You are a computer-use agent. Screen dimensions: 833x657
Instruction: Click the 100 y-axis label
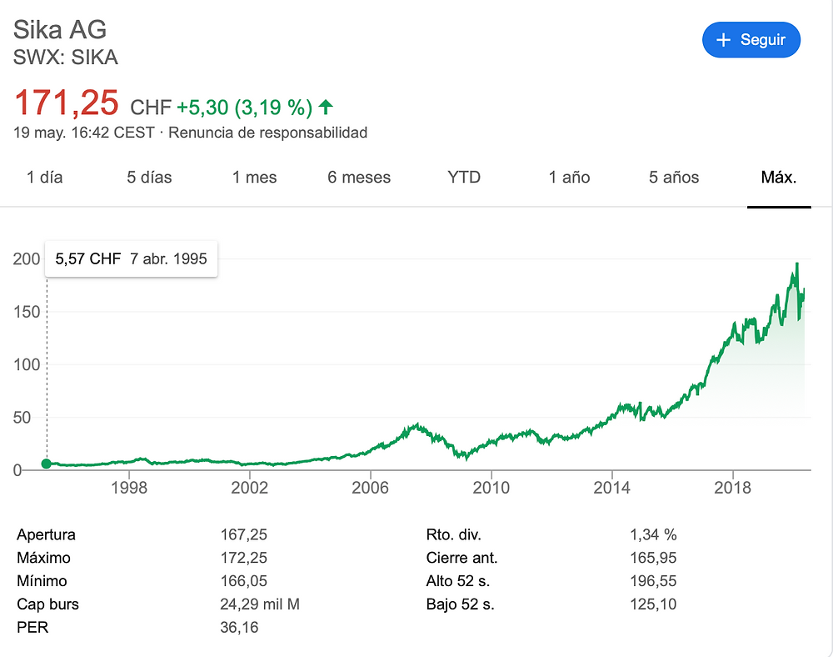tap(27, 364)
